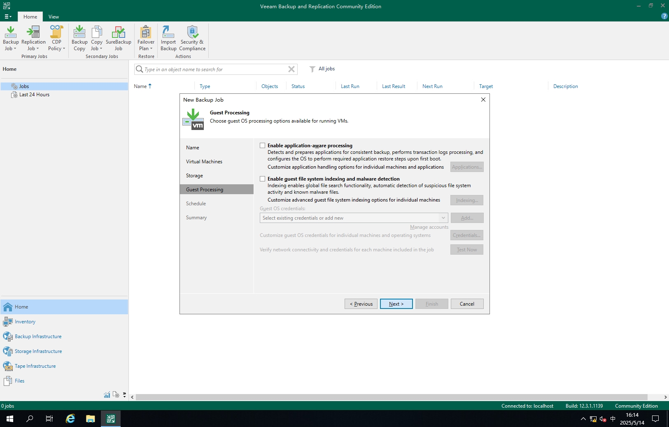The height and width of the screenshot is (427, 669).
Task: Open Security & Compliance analyzer
Action: 192,33
